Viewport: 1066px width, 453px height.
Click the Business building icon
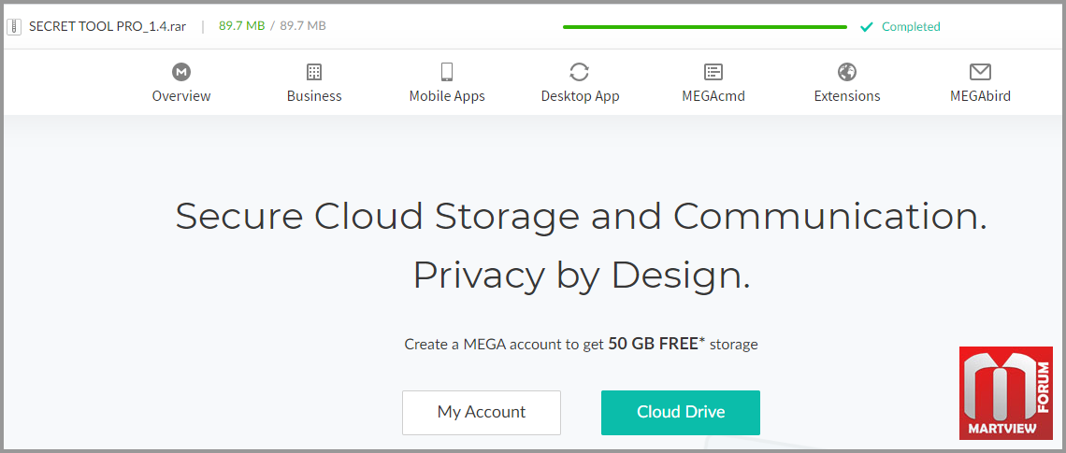tap(314, 72)
